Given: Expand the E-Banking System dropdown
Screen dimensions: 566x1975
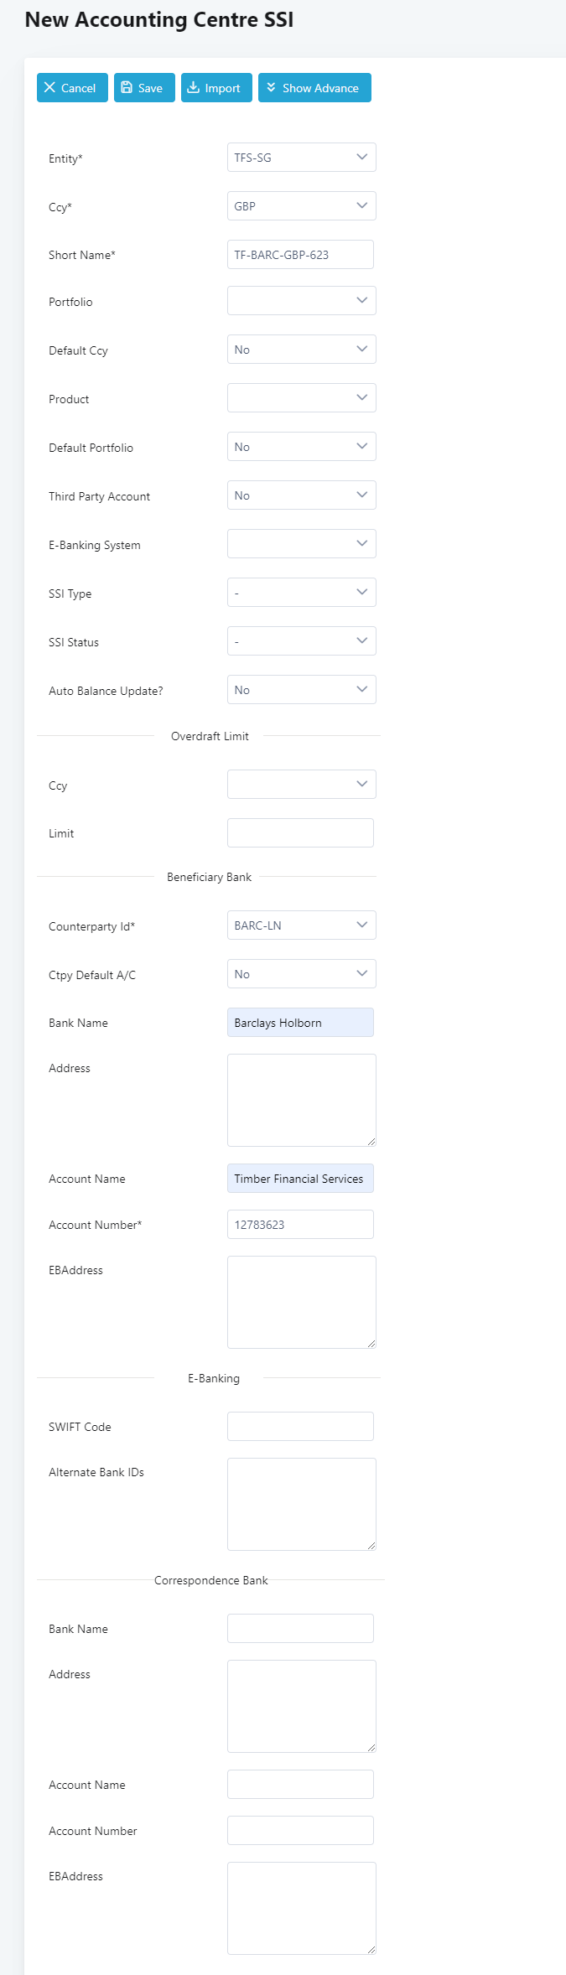Looking at the screenshot, I should click(301, 544).
